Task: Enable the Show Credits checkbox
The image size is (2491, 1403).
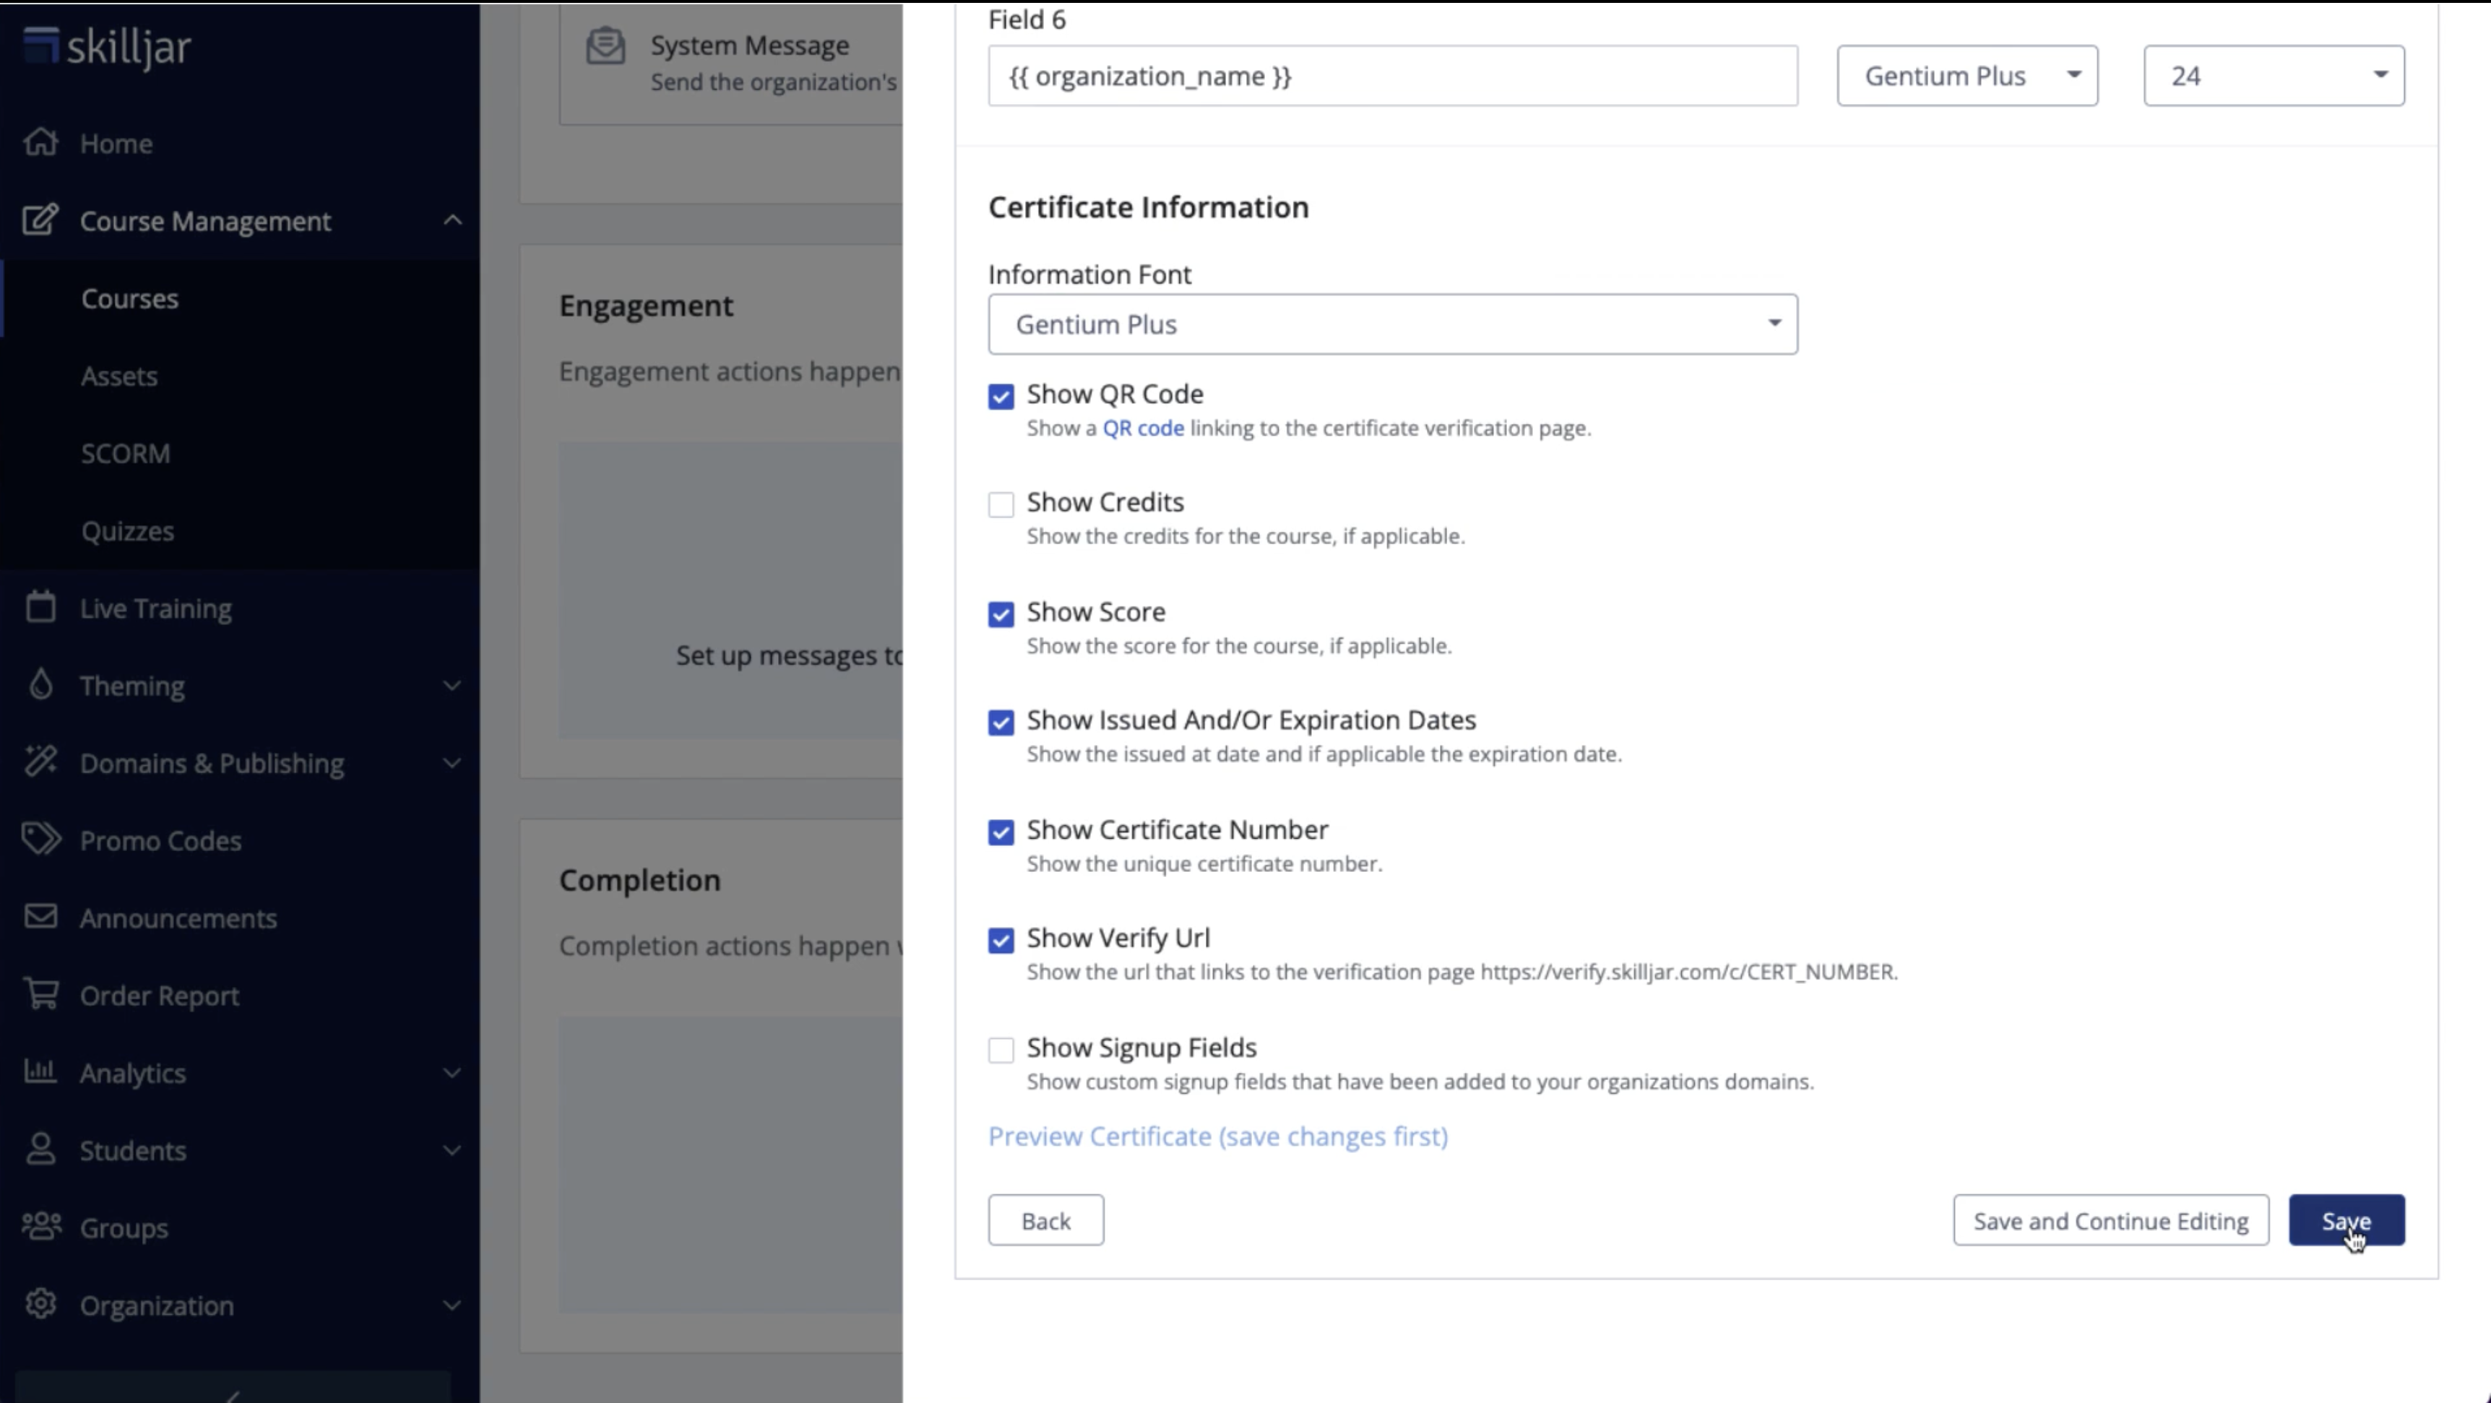Action: point(1001,505)
